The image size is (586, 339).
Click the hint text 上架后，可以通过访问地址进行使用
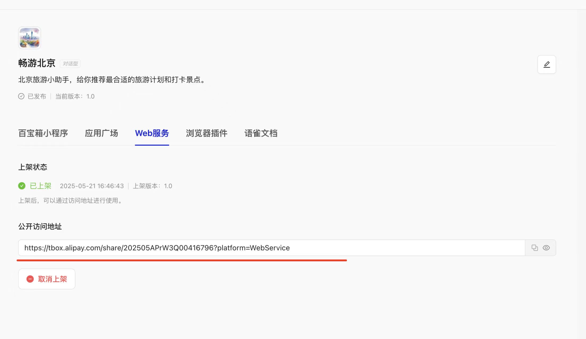click(71, 200)
